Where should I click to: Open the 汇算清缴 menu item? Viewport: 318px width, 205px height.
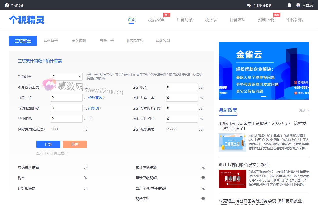185,20
